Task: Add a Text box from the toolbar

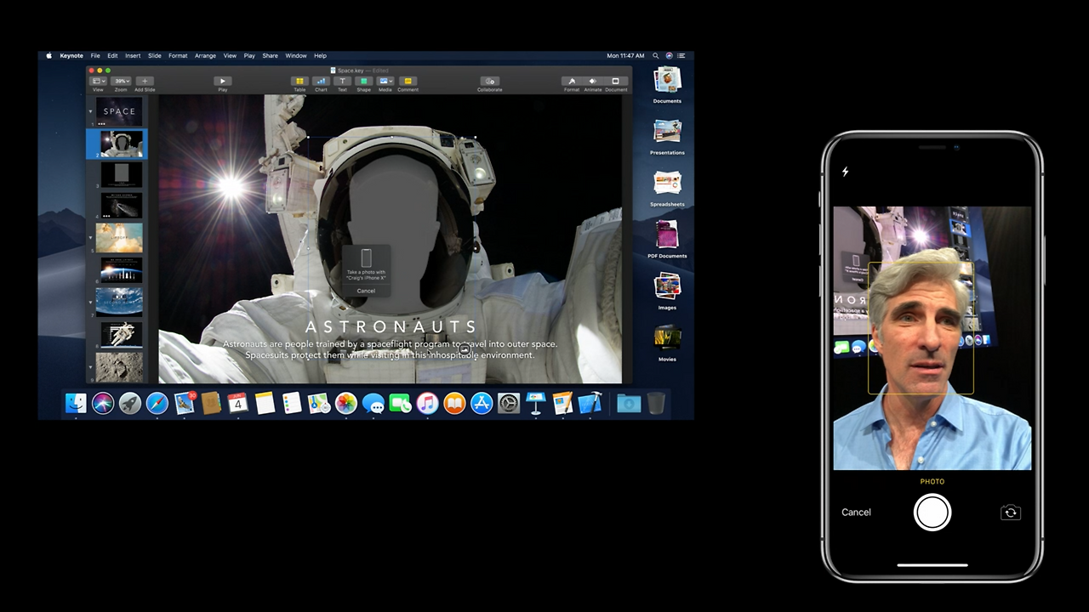Action: [x=342, y=81]
